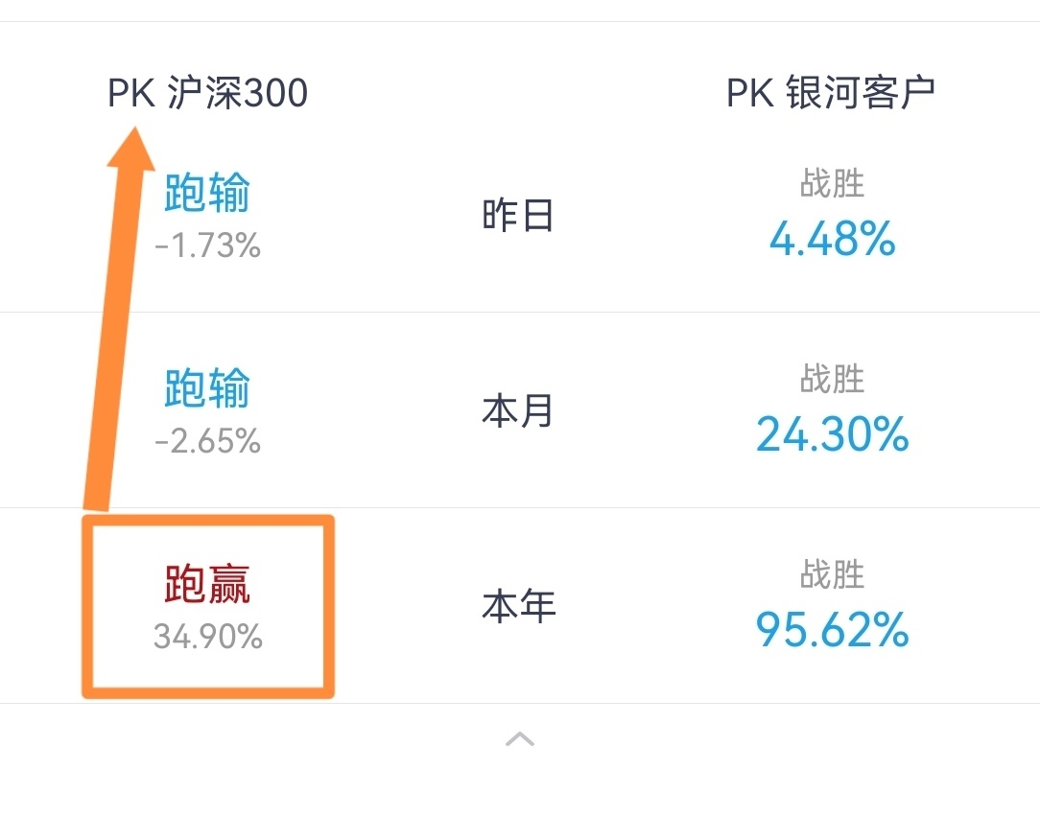
Task: Click the 战胜 label in 昨日 row
Action: coord(832,183)
